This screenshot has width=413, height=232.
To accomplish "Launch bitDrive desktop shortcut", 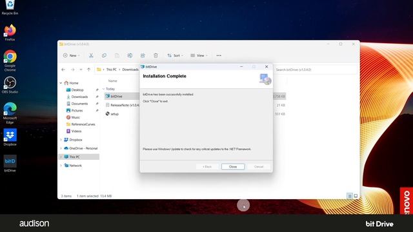I will [x=10, y=164].
